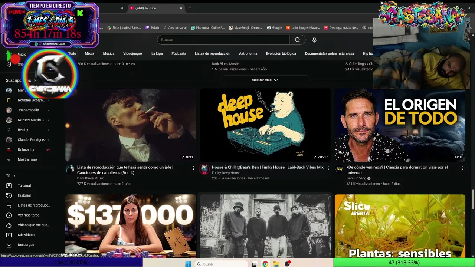The height and width of the screenshot is (267, 475).
Task: Expand the Tú section chevron
Action: click(x=14, y=176)
